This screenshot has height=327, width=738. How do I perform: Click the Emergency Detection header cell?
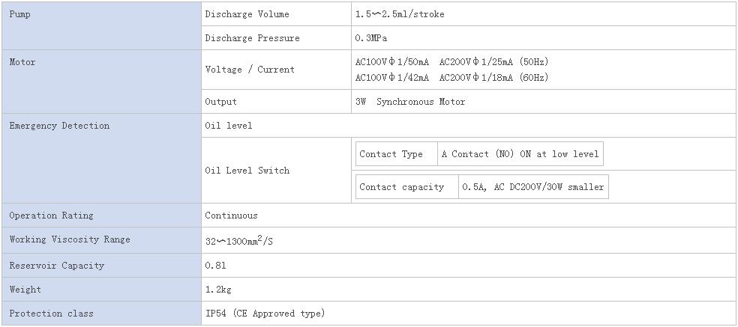(102, 159)
